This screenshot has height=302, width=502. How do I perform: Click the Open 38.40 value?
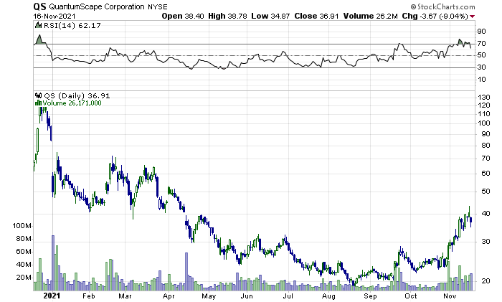[x=183, y=16]
